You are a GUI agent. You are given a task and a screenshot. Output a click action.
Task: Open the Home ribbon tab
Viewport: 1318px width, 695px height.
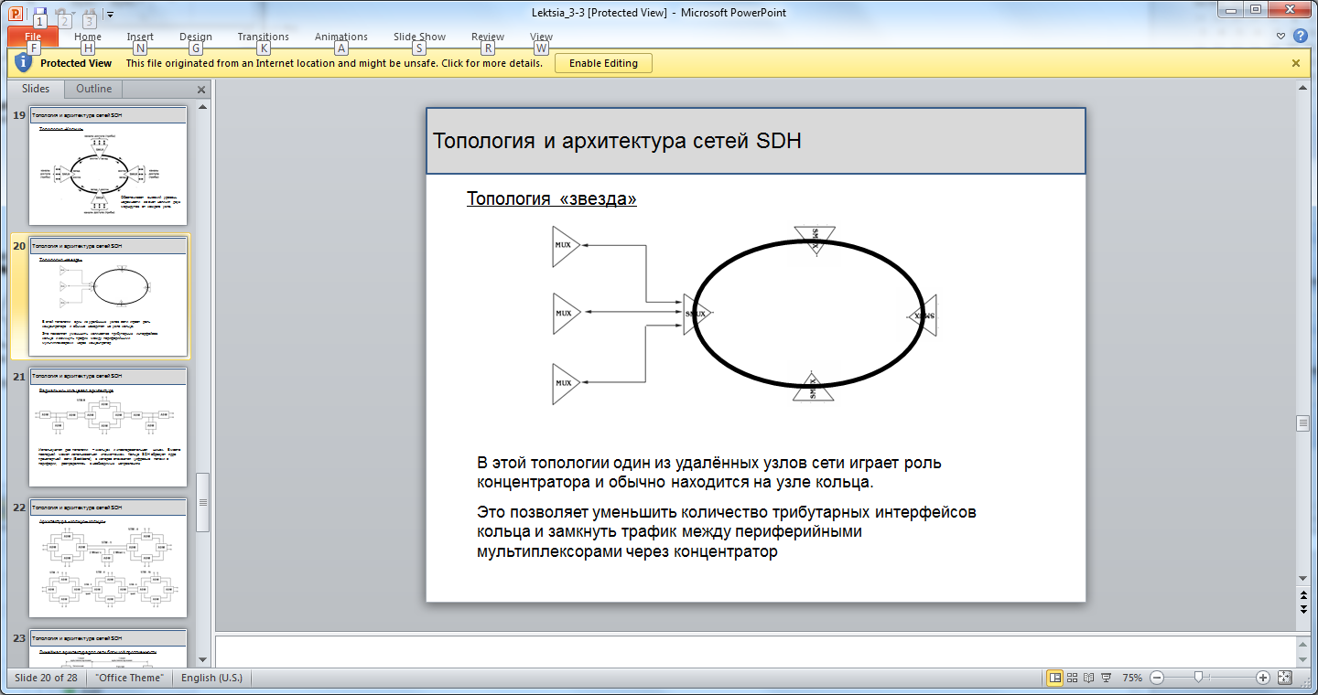coord(88,37)
